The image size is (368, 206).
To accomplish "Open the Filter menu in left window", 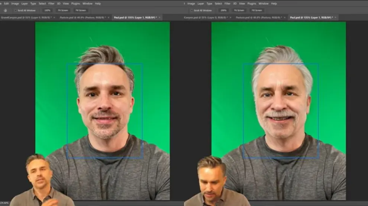I will point(51,3).
